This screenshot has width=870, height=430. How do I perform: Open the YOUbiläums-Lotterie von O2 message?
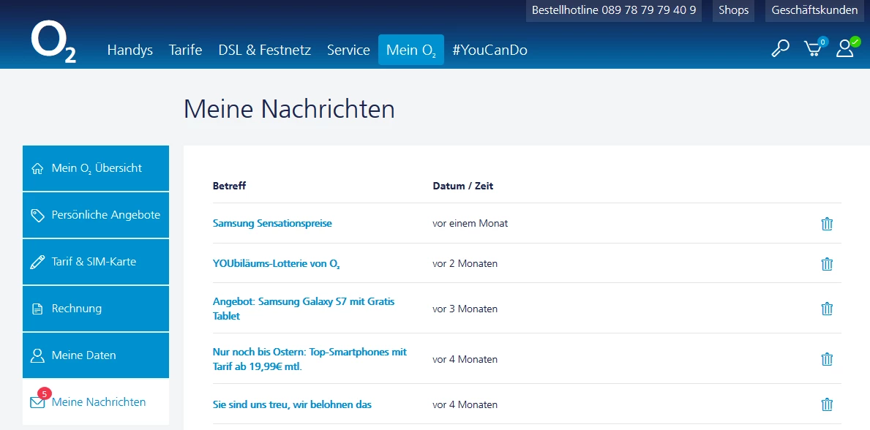click(x=276, y=263)
